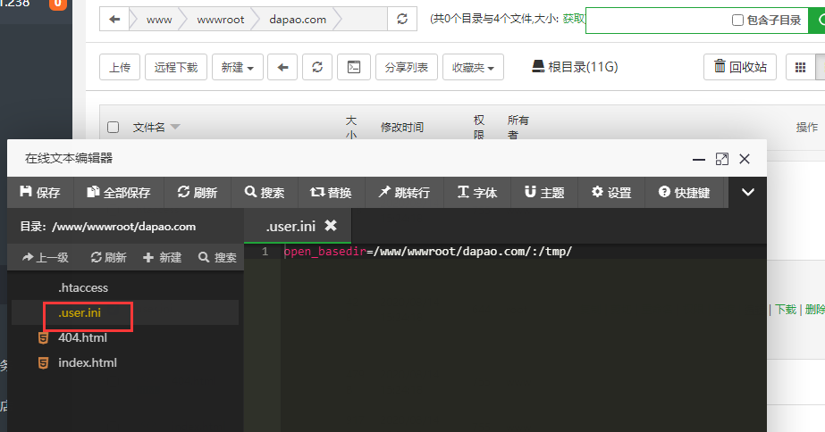Refresh the path bar with reload icon
This screenshot has height=432, width=825.
point(402,20)
